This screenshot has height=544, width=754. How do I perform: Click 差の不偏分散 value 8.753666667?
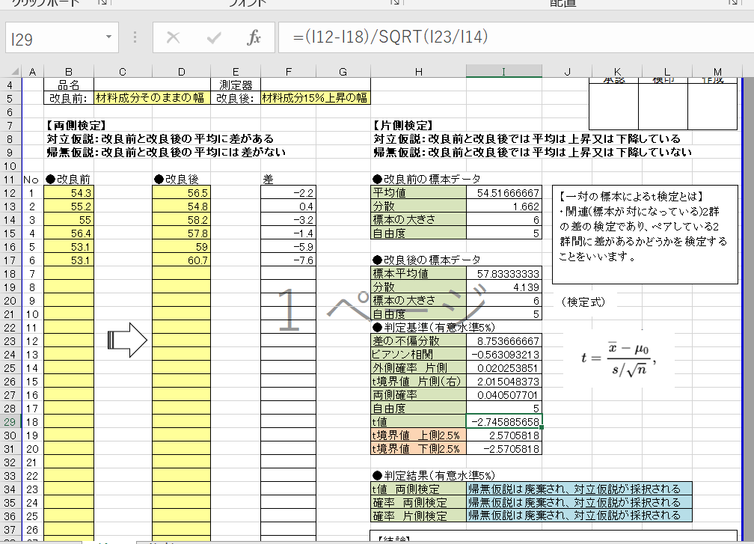click(x=504, y=341)
